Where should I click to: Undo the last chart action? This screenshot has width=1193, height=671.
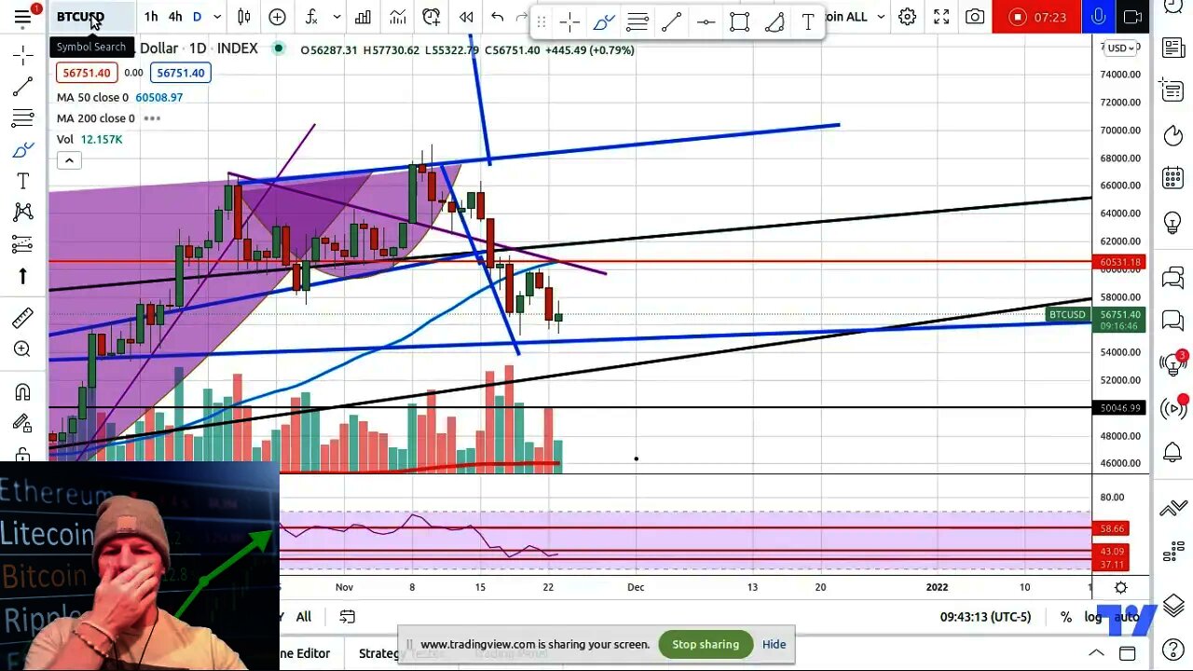click(x=498, y=17)
